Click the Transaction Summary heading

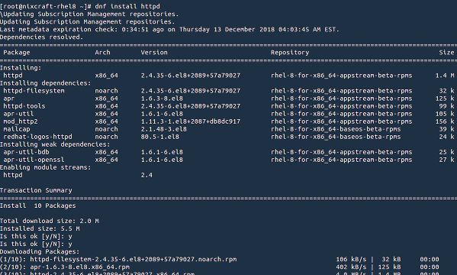(x=36, y=190)
